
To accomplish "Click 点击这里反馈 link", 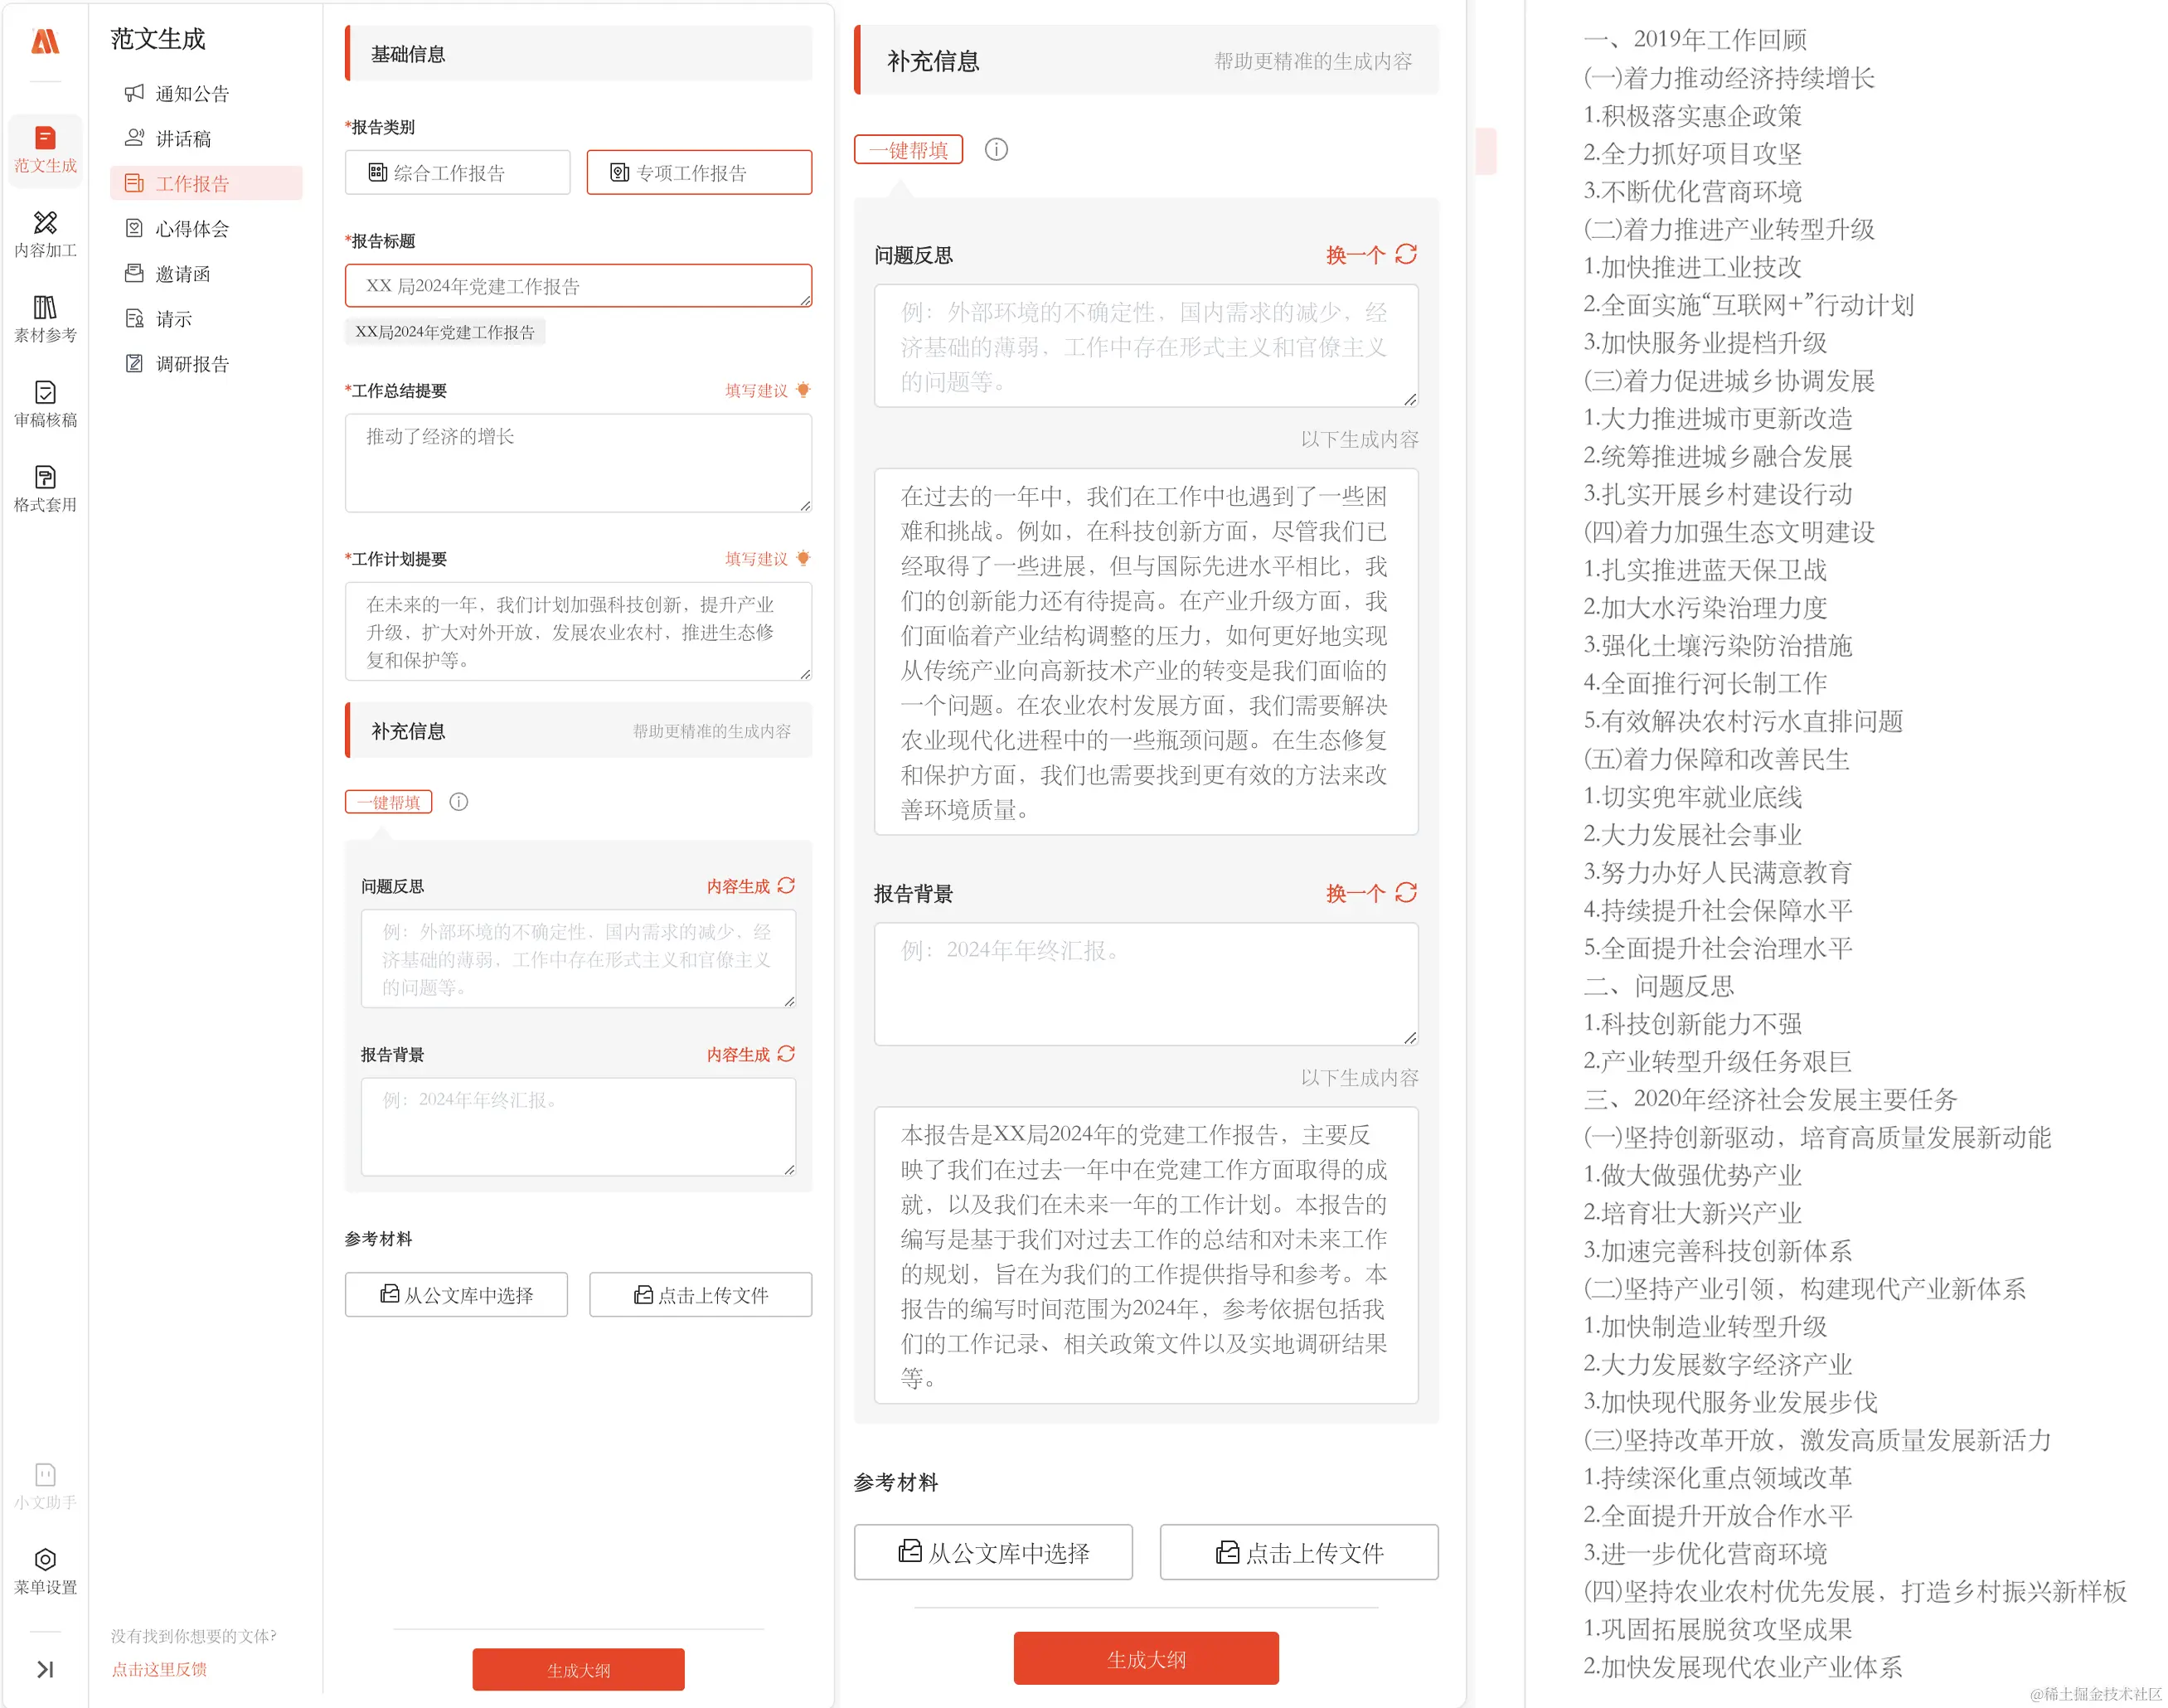I will 159,1669.
